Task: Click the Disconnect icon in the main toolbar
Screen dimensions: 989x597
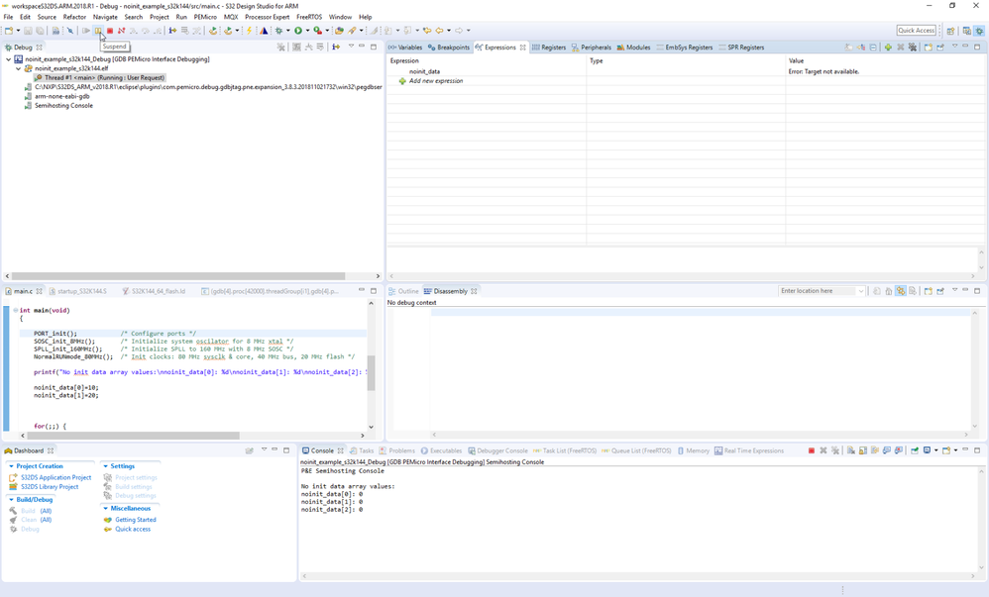Action: coord(121,31)
